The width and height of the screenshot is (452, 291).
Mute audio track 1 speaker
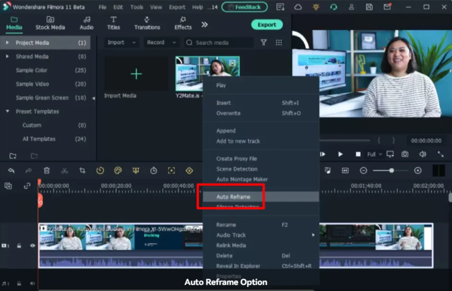(x=32, y=283)
